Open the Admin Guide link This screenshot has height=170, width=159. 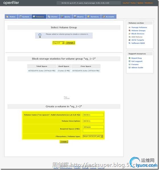(x=137, y=68)
